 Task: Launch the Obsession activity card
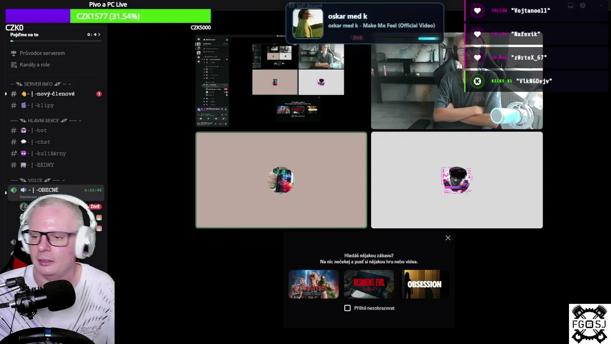[424, 284]
